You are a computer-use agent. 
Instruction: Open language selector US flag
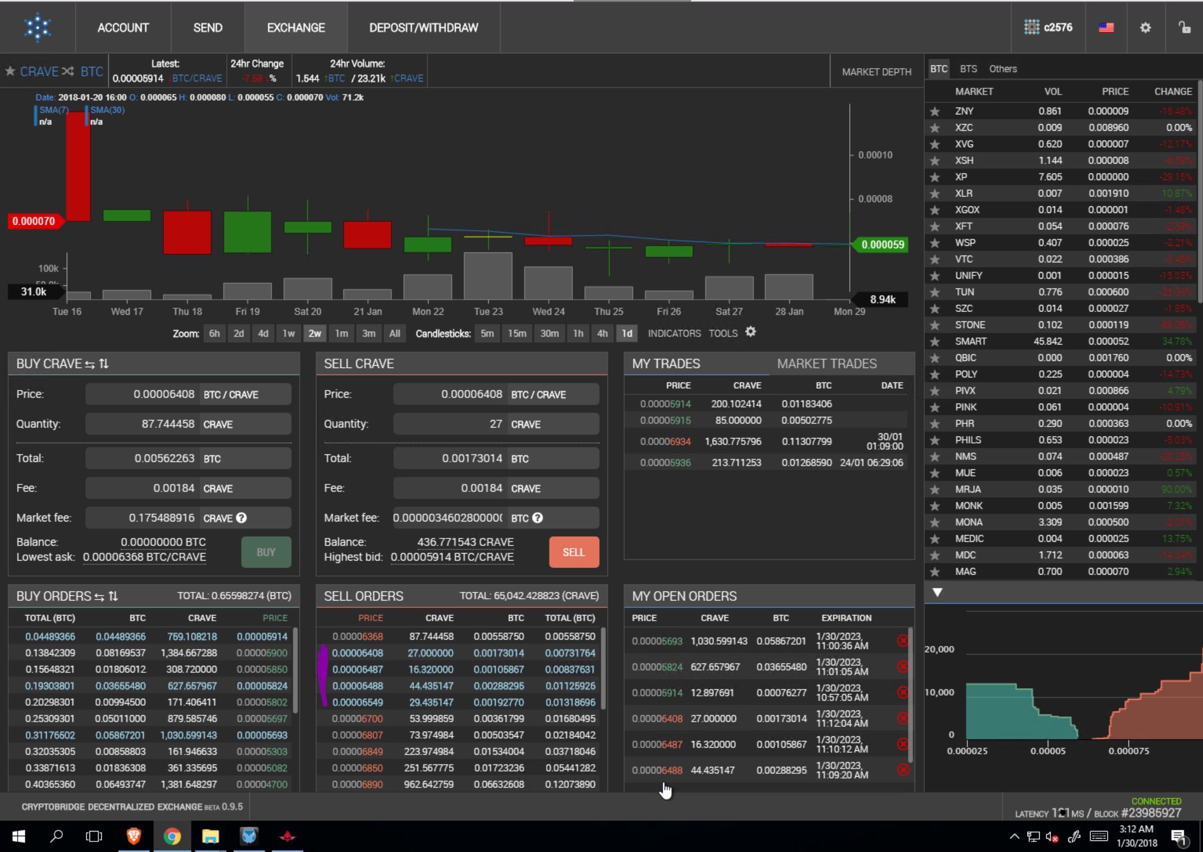click(1106, 28)
